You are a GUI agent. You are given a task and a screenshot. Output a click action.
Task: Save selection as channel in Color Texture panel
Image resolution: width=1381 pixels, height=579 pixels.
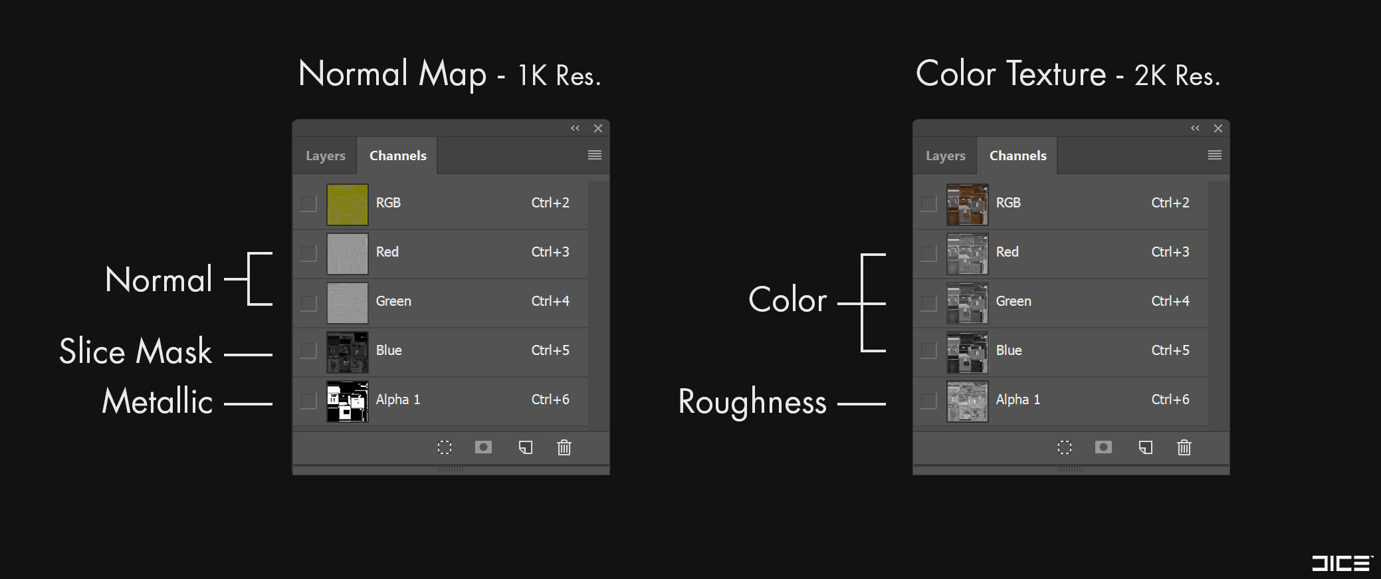(x=1104, y=447)
